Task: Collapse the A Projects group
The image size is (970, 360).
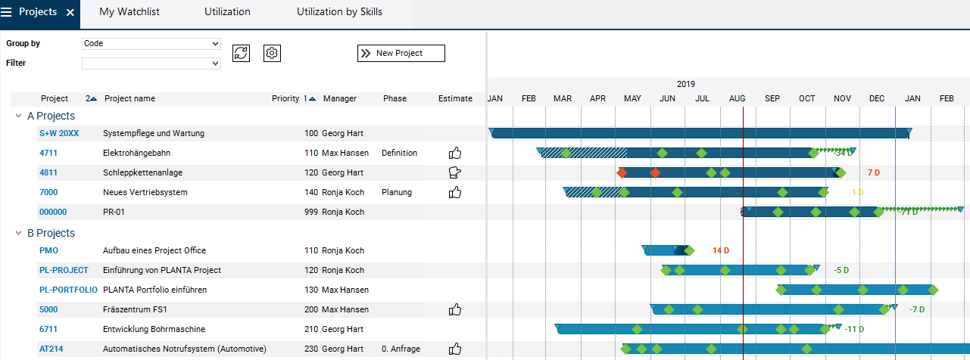Action: [x=18, y=116]
